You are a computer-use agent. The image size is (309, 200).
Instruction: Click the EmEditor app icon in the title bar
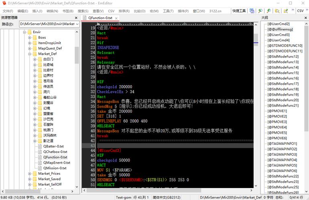point(4,3)
